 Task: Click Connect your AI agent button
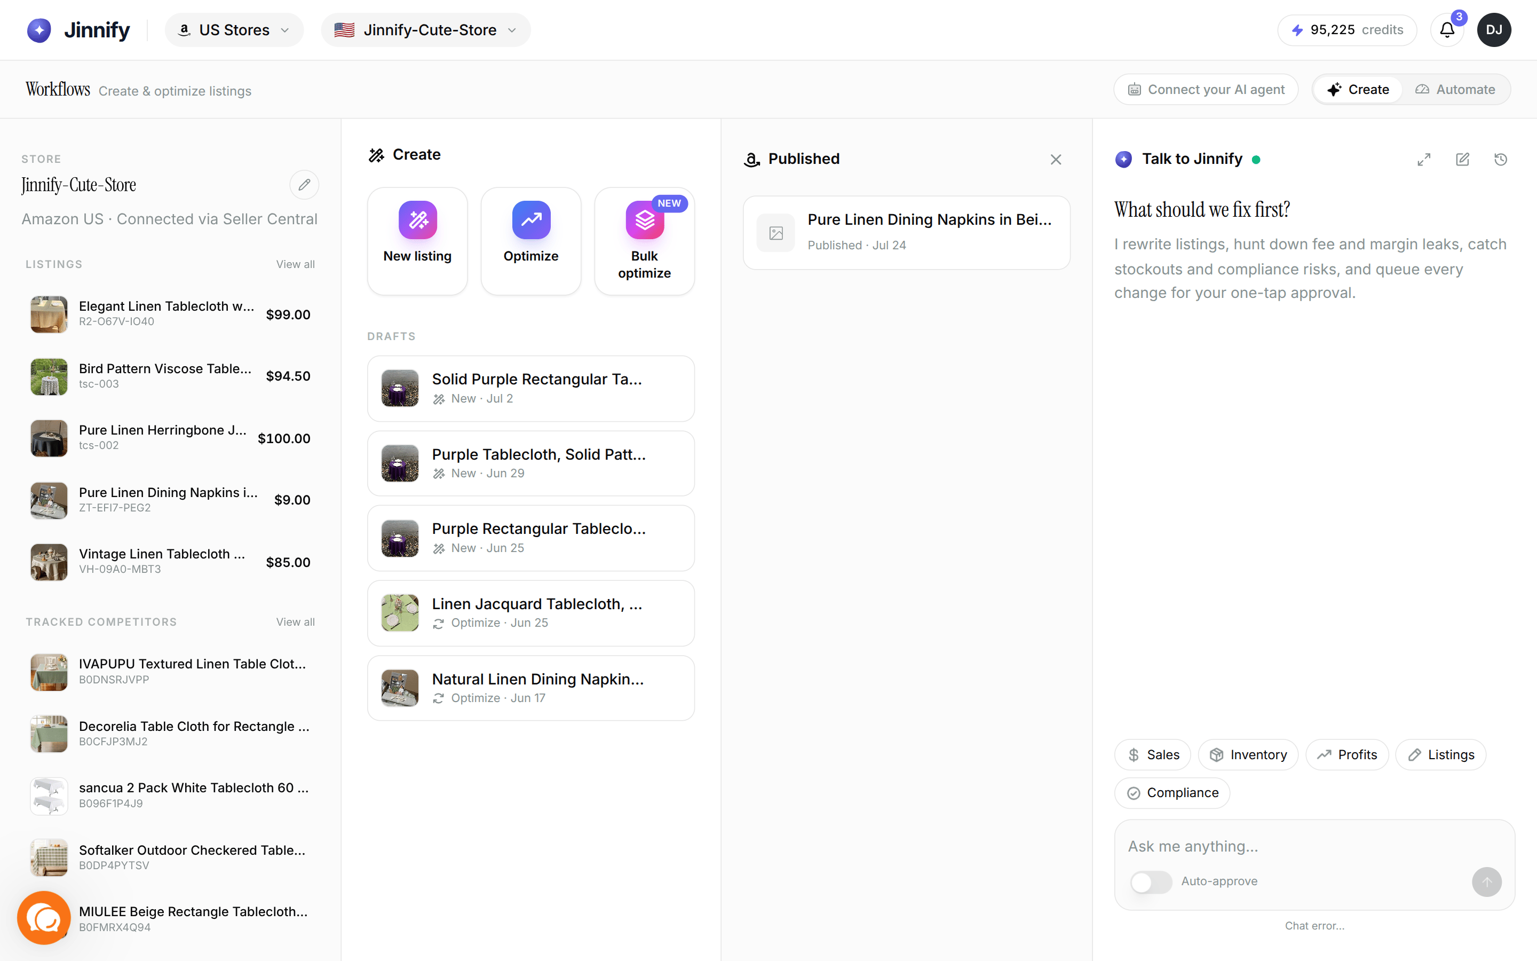pos(1206,90)
